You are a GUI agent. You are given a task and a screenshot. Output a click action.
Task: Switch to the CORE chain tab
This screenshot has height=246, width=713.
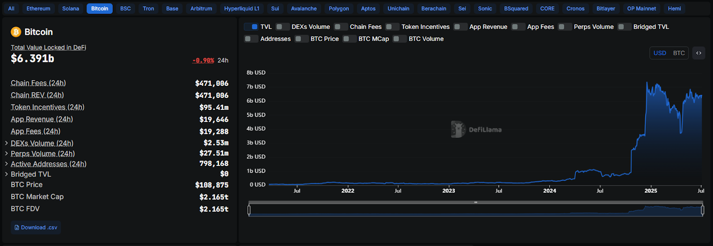tap(548, 8)
